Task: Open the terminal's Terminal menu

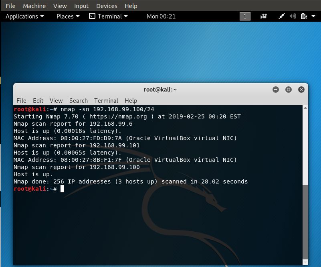Action: point(106,101)
